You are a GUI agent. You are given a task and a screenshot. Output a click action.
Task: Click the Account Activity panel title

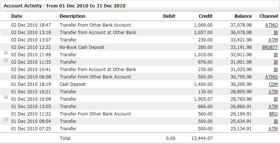[64, 6]
